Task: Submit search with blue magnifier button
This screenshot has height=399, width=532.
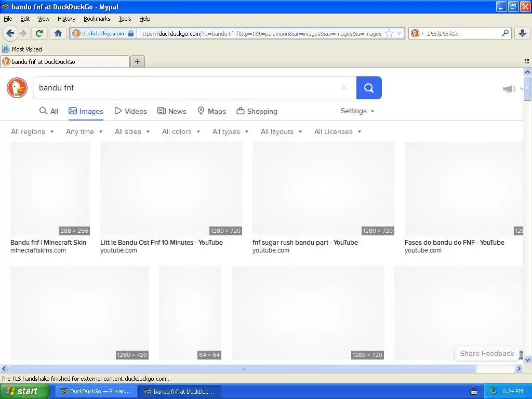Action: (369, 88)
